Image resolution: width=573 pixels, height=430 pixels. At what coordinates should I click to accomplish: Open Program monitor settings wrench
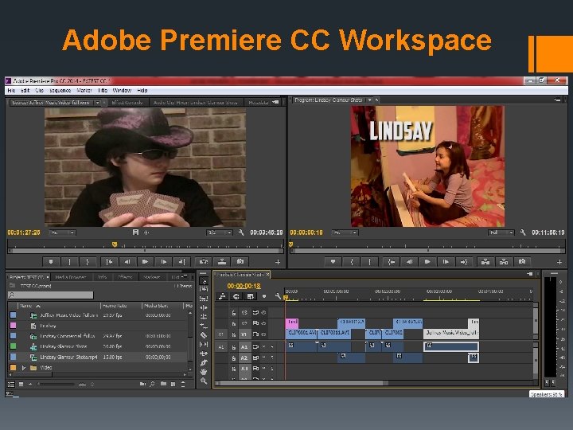click(523, 233)
